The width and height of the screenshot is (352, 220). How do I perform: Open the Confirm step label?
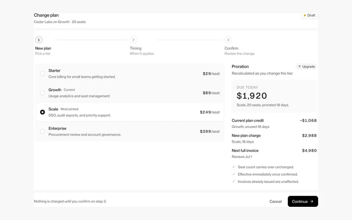[x=231, y=48]
